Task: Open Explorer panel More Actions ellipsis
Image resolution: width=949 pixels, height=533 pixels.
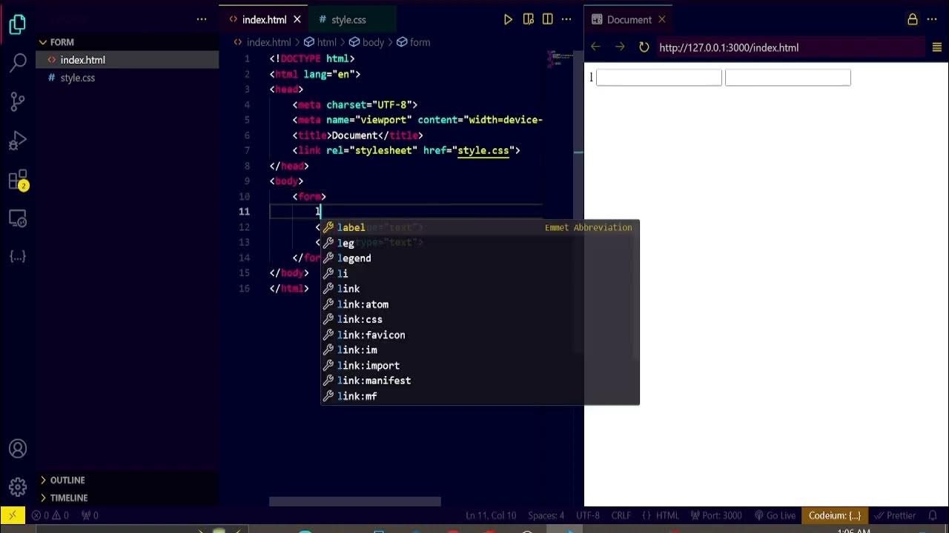Action: [x=202, y=19]
